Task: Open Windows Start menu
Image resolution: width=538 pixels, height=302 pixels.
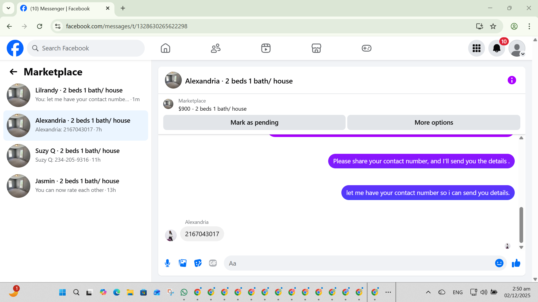Action: click(62, 292)
